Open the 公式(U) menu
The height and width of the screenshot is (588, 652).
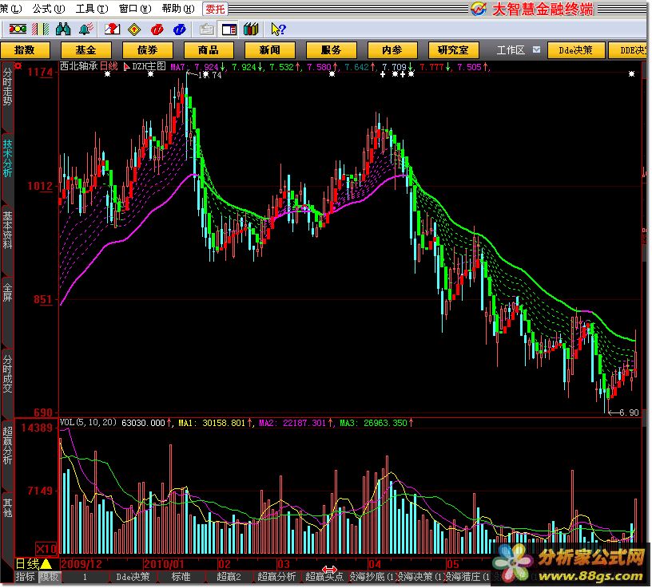coord(49,9)
